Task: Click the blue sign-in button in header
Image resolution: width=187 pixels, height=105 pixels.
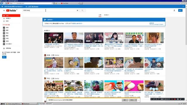Action: [180, 10]
